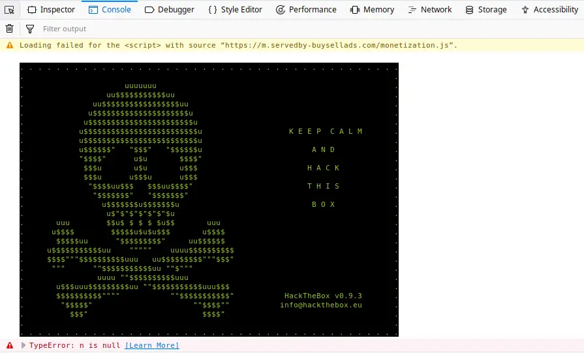Switch to the Performance tab
Image resolution: width=584 pixels, height=355 pixels.
pyautogui.click(x=306, y=10)
